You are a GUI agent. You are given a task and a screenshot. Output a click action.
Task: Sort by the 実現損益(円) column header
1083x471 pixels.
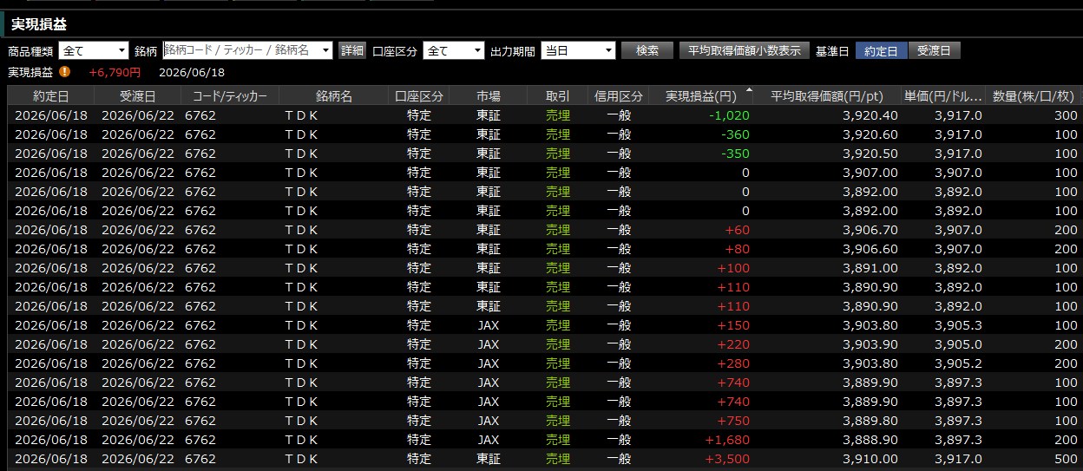(x=703, y=95)
